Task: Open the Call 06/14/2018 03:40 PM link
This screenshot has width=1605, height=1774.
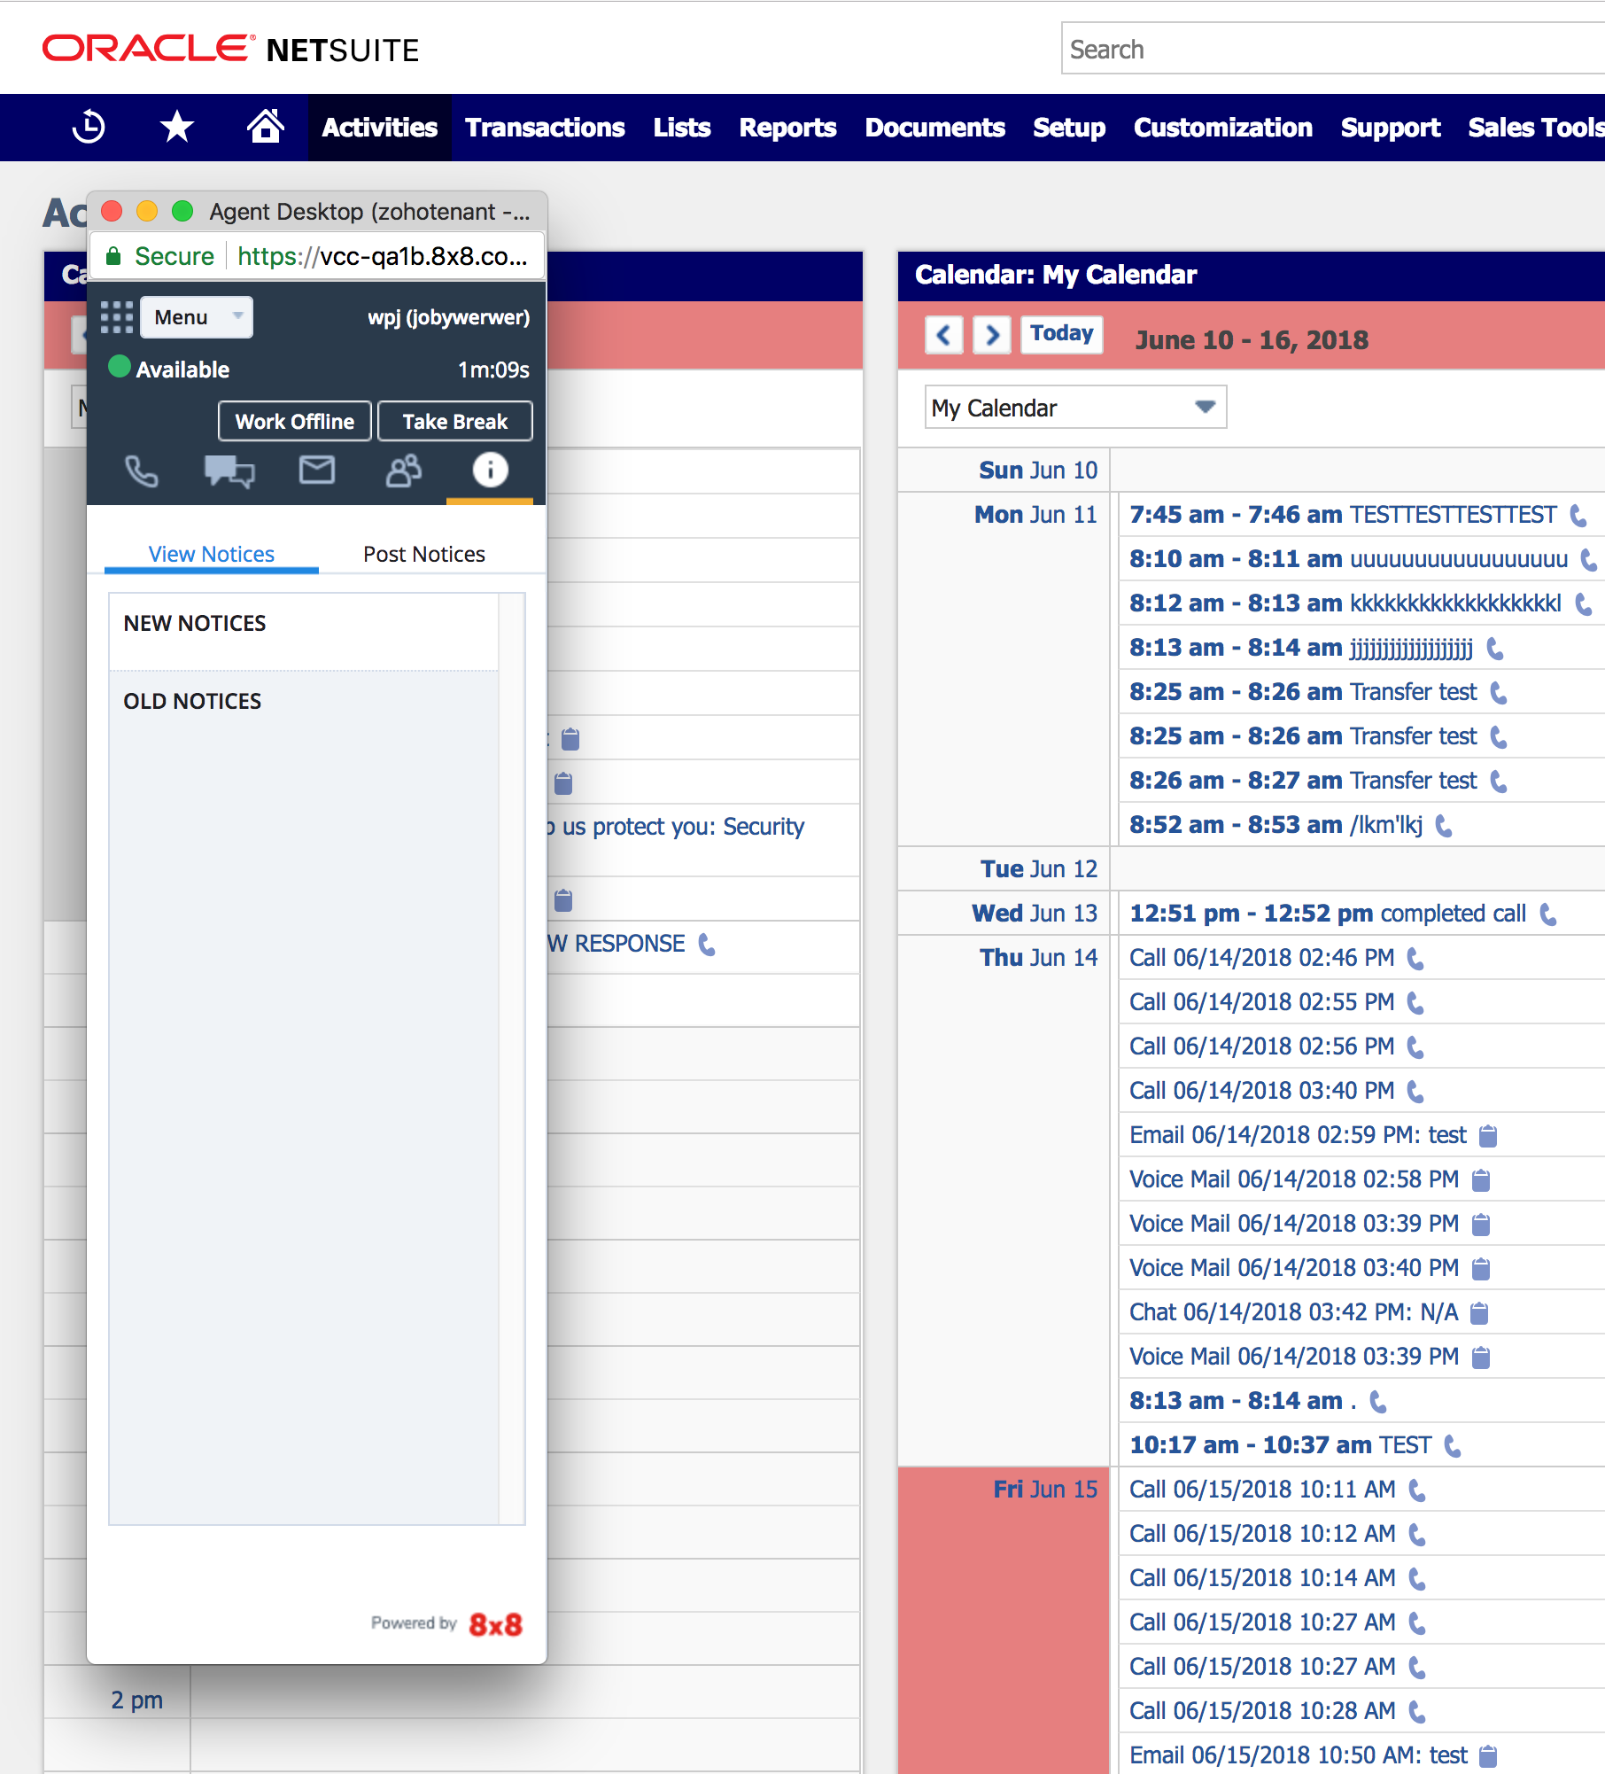Action: 1262,1091
